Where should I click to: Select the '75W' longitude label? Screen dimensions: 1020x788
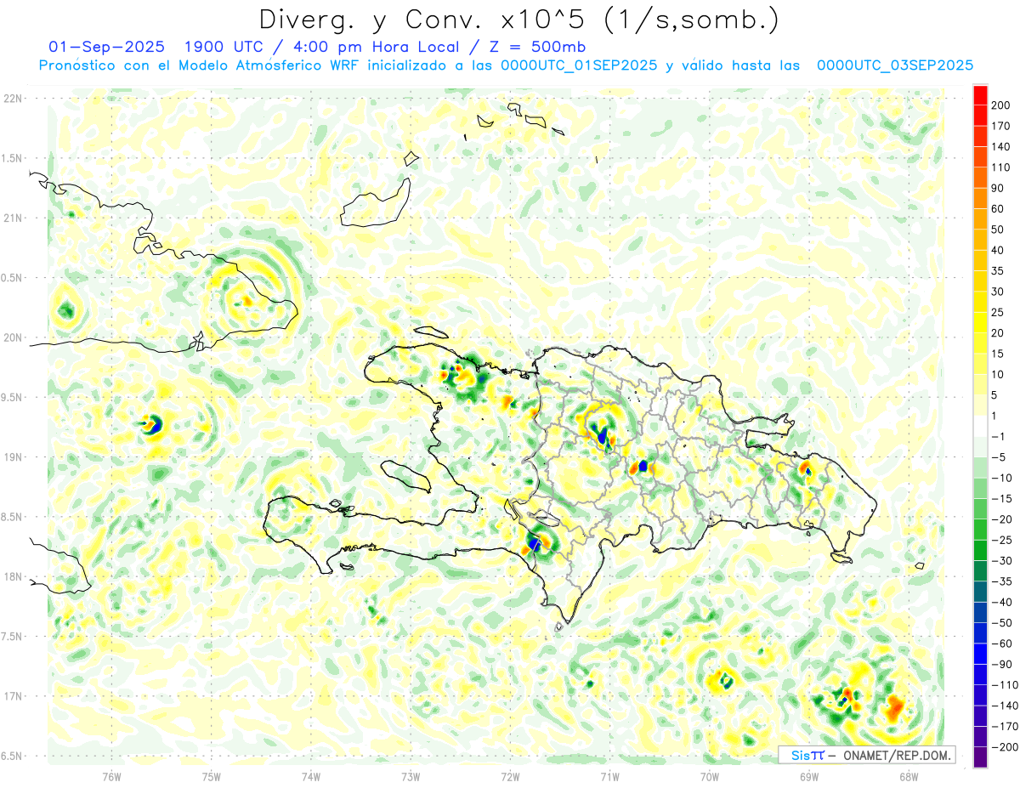point(212,776)
